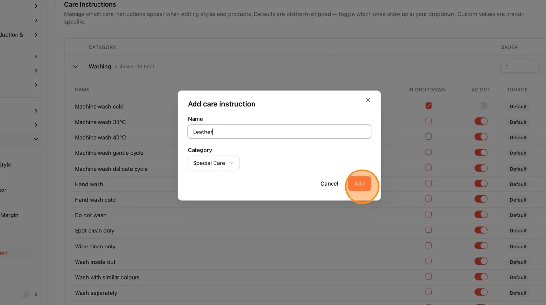
Task: Click the Do not wash row name
Action: [91, 215]
